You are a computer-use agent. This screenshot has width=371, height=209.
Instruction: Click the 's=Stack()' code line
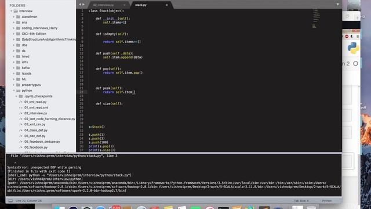(x=97, y=127)
